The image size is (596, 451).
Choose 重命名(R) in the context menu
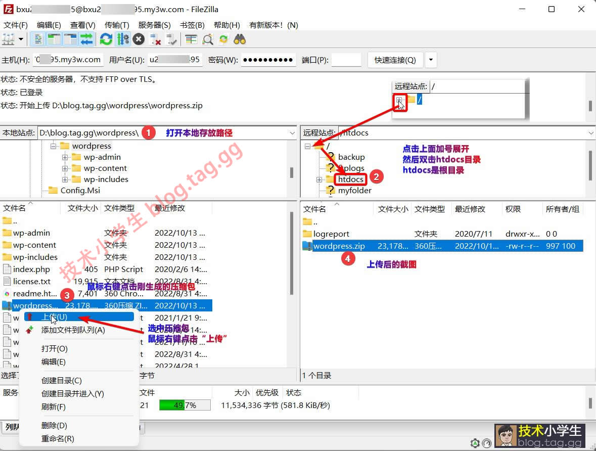click(57, 438)
